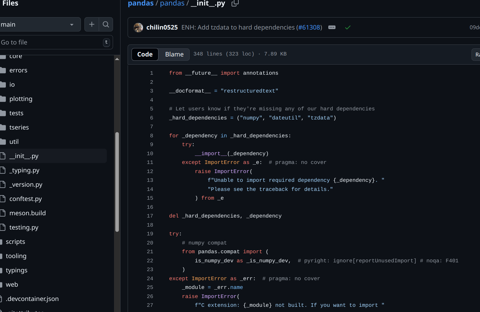Expand the scripts folder
This screenshot has width=480, height=312.
[15, 242]
